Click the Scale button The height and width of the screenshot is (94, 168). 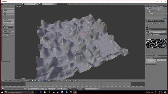coord(9,12)
